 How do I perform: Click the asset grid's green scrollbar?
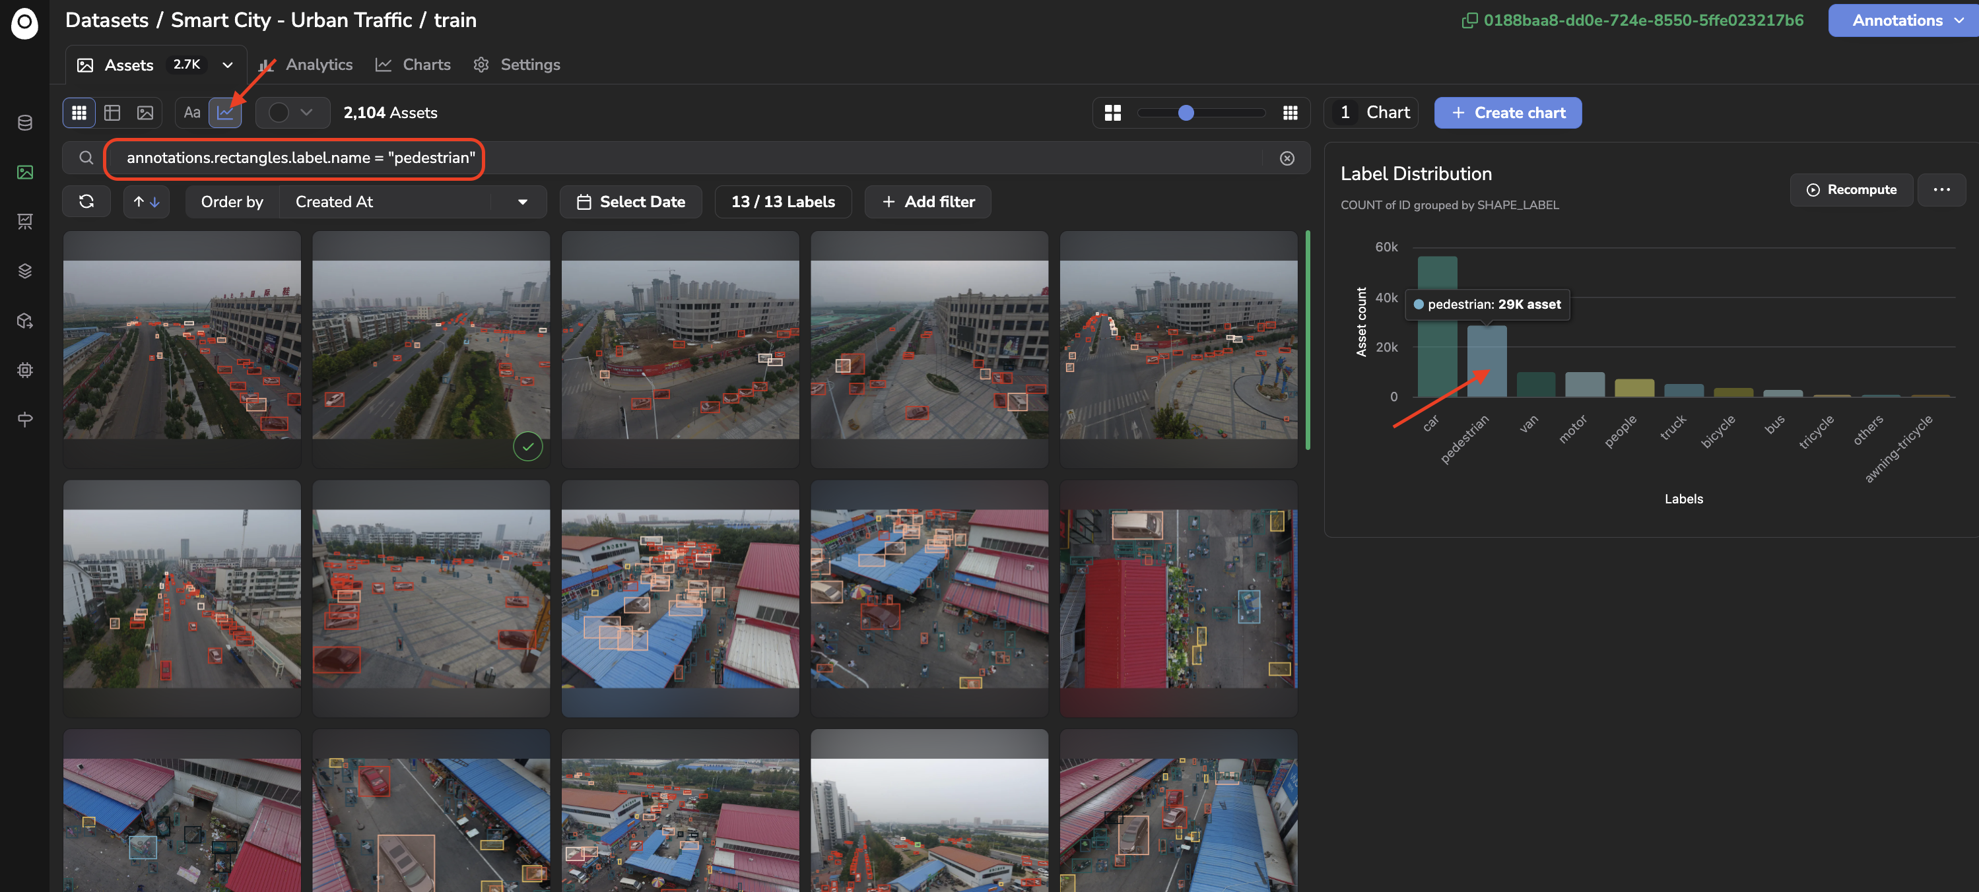(x=1308, y=340)
